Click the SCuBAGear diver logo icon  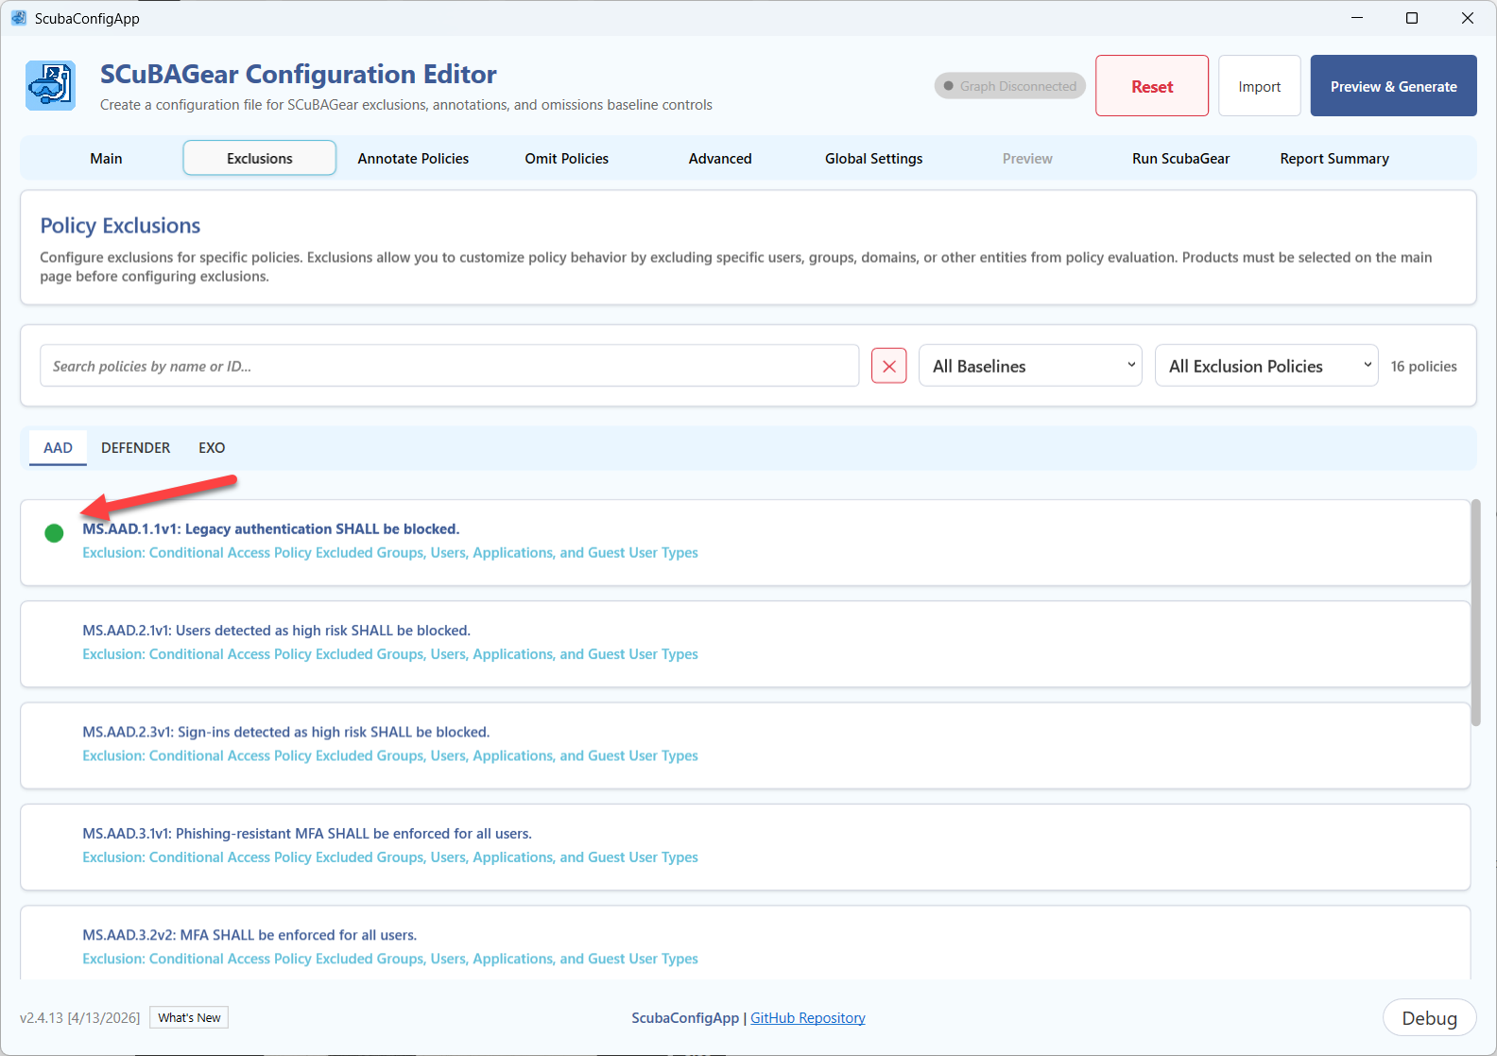pos(51,86)
